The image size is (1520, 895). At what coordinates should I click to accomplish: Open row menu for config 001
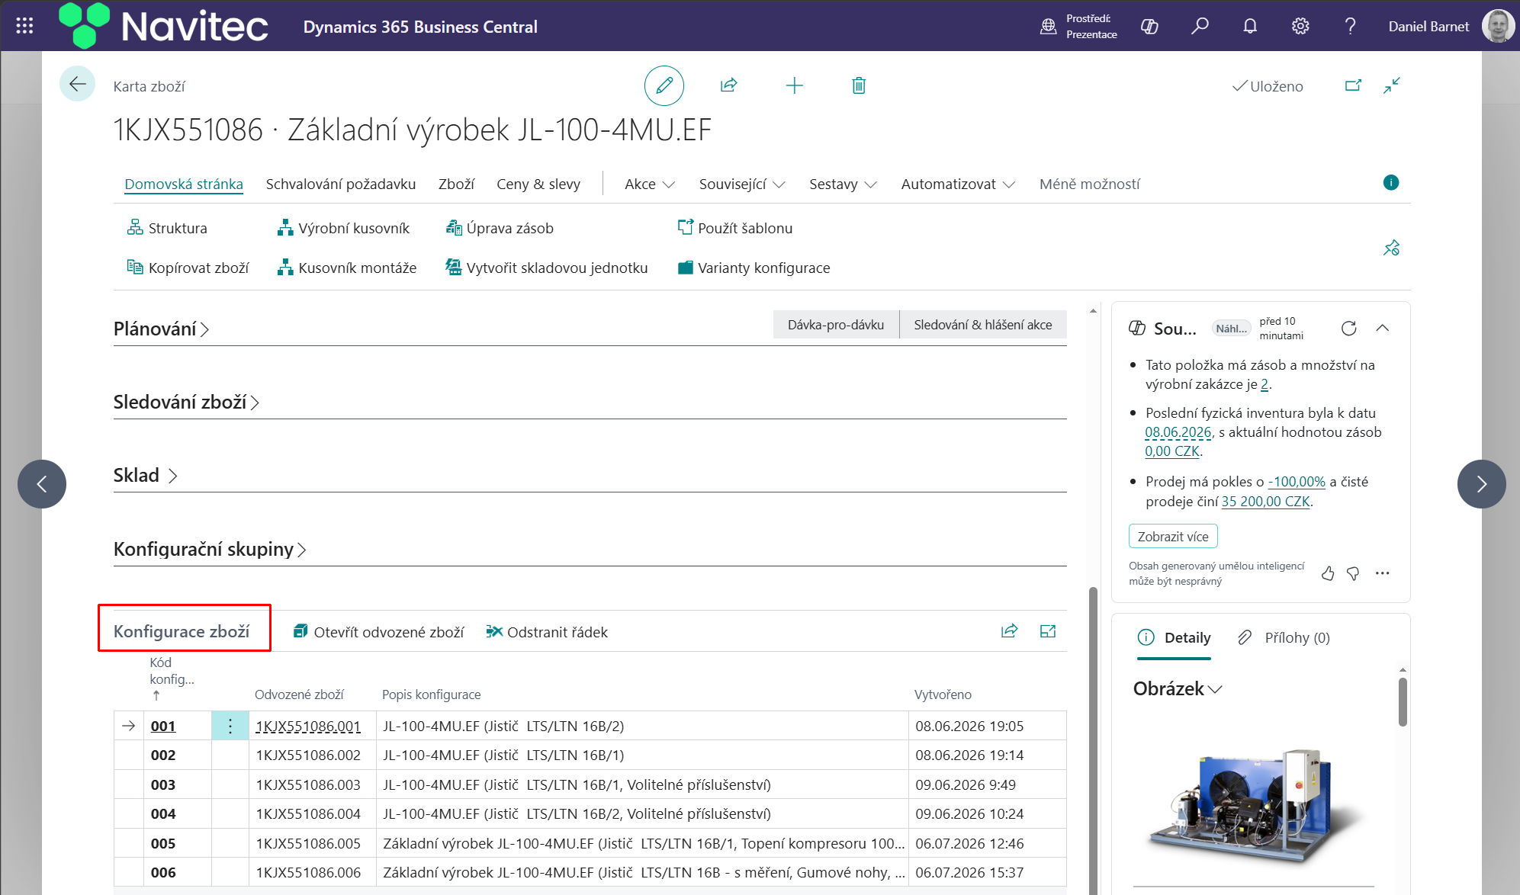click(x=230, y=726)
